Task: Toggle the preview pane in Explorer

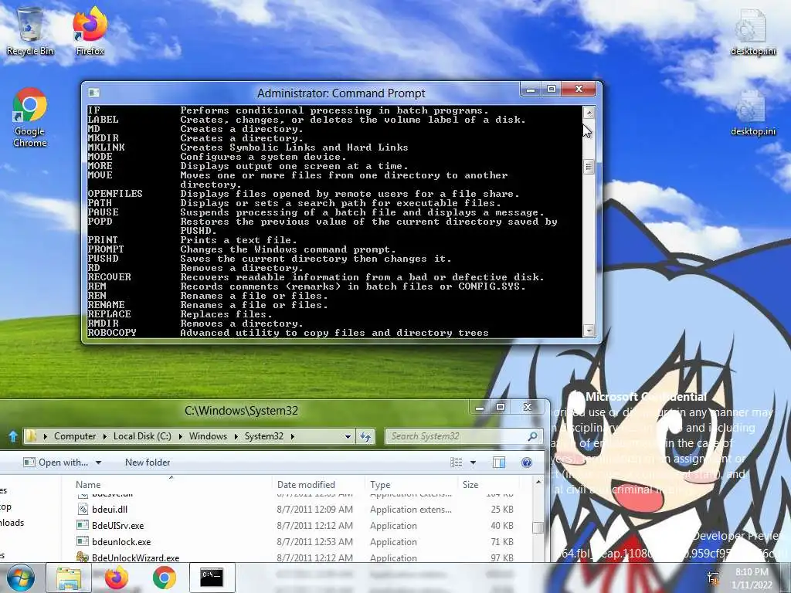Action: pyautogui.click(x=499, y=463)
